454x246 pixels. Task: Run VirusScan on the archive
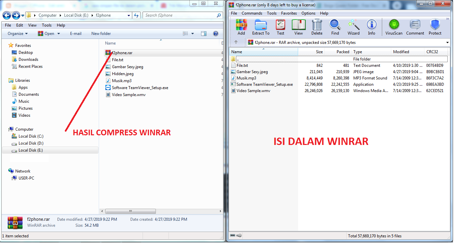tap(394, 27)
